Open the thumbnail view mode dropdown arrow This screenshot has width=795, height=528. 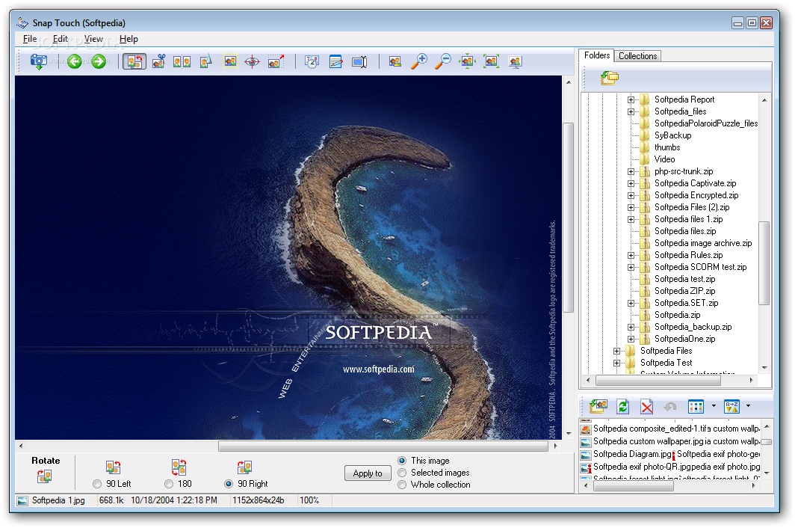(x=714, y=407)
